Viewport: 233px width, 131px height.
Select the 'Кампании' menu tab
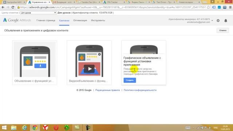tap(64, 20)
